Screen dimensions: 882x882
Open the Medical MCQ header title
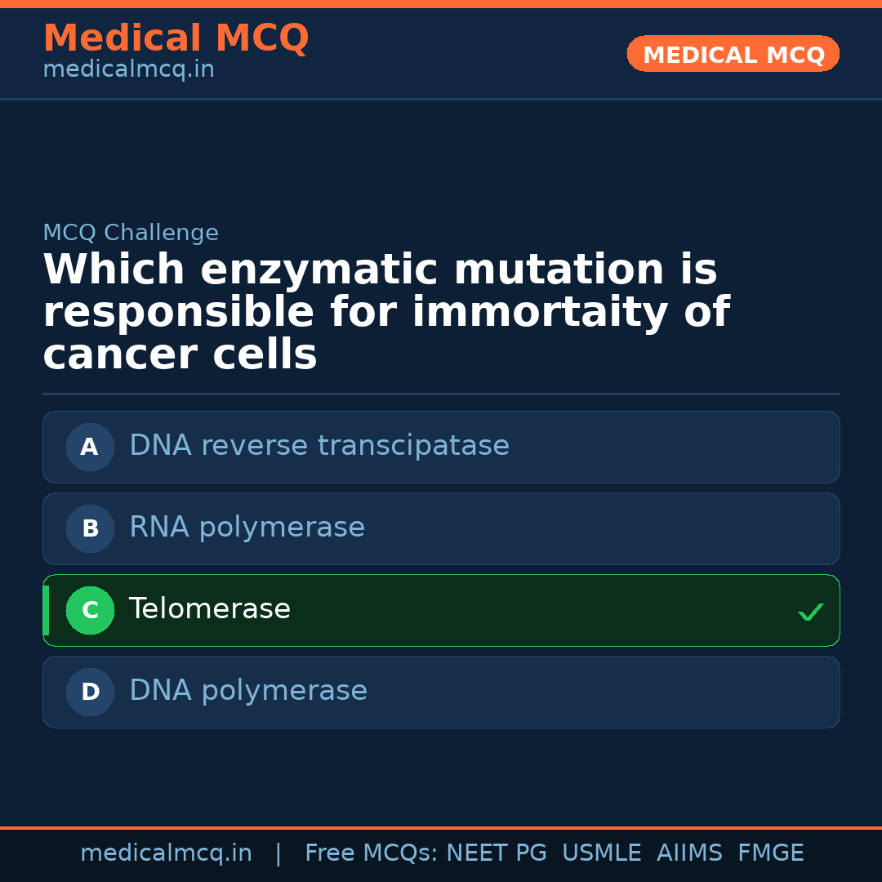[x=176, y=38]
